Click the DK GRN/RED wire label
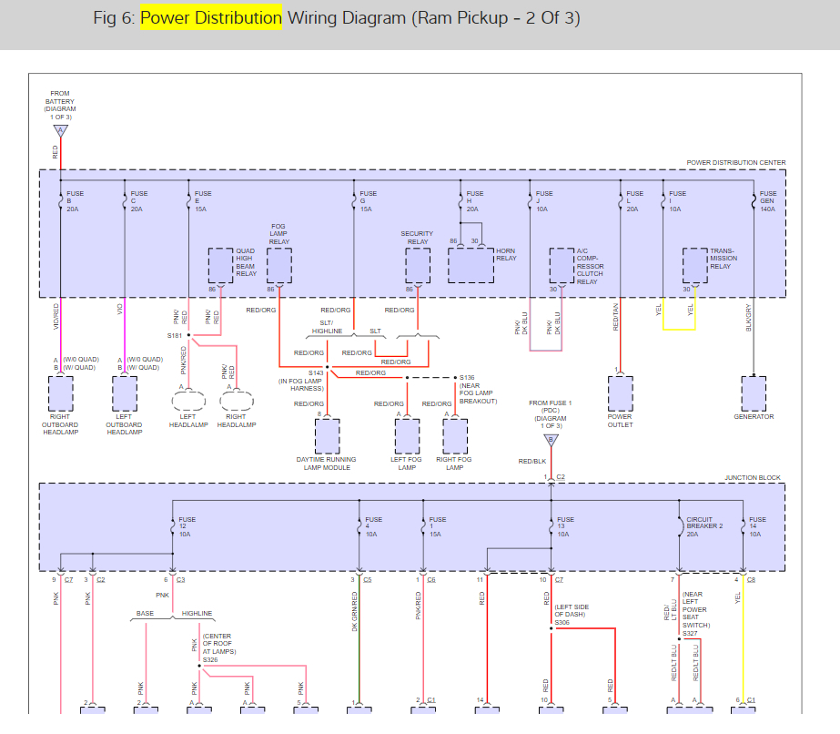The height and width of the screenshot is (734, 840). [354, 611]
